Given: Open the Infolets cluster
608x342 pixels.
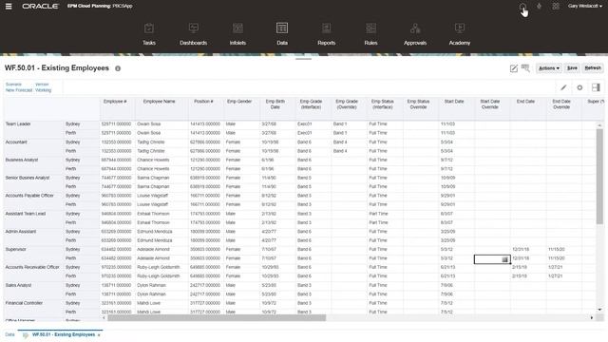Looking at the screenshot, I should (237, 34).
